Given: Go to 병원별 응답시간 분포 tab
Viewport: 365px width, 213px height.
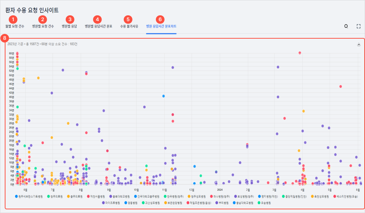Looking at the screenshot, I should pos(99,27).
